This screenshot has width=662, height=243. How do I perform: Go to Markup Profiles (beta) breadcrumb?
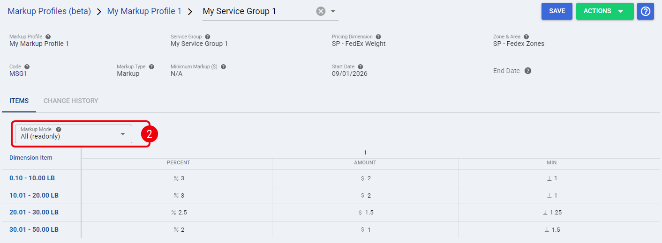coord(49,11)
